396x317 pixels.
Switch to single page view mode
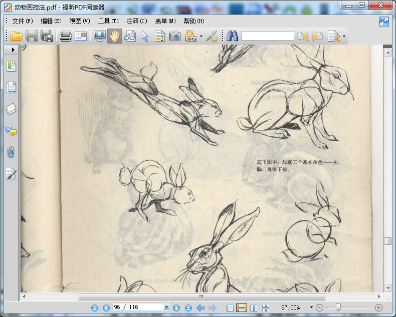230,307
